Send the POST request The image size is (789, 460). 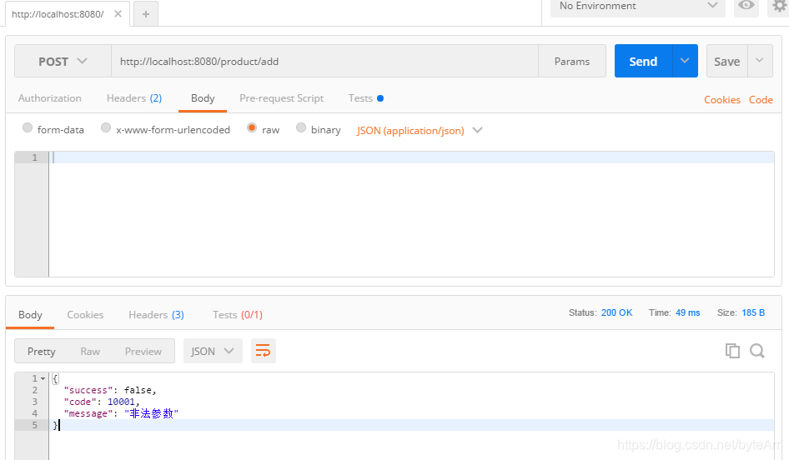(643, 61)
